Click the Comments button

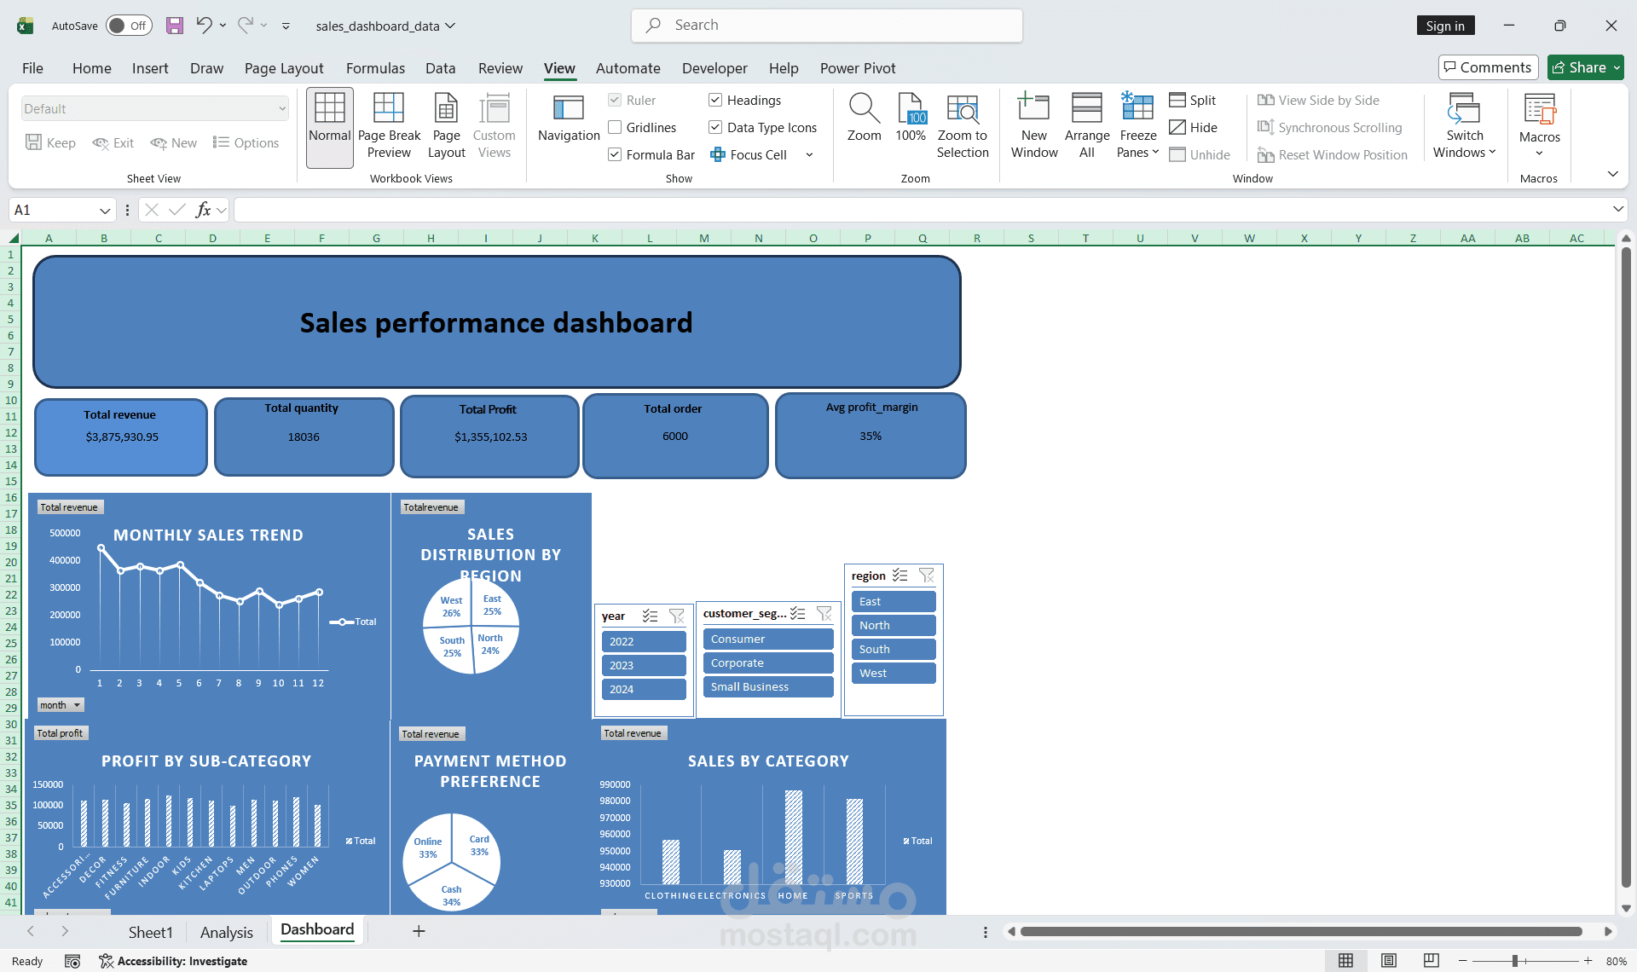click(1488, 67)
